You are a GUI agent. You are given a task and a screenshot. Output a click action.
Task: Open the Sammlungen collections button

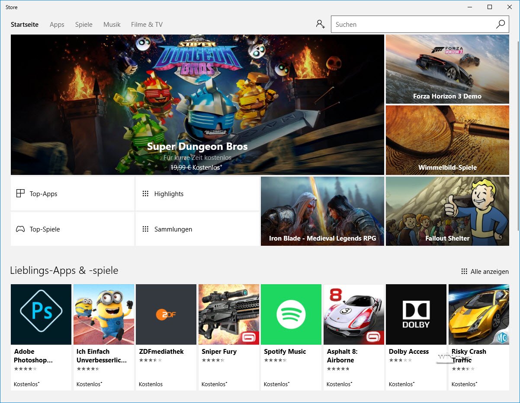pos(197,229)
